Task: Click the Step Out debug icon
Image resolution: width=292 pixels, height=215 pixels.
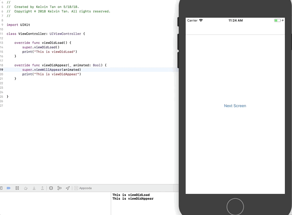Action: coord(42,188)
